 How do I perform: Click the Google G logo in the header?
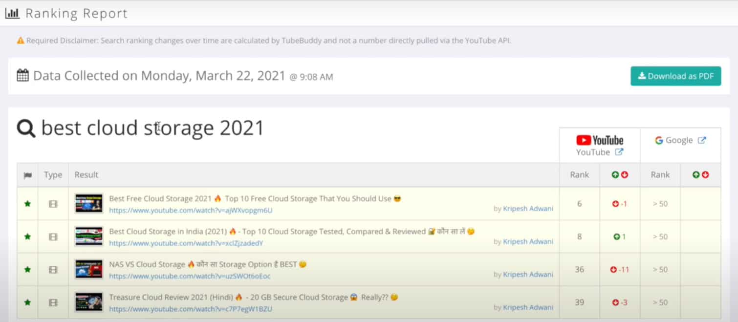coord(659,140)
